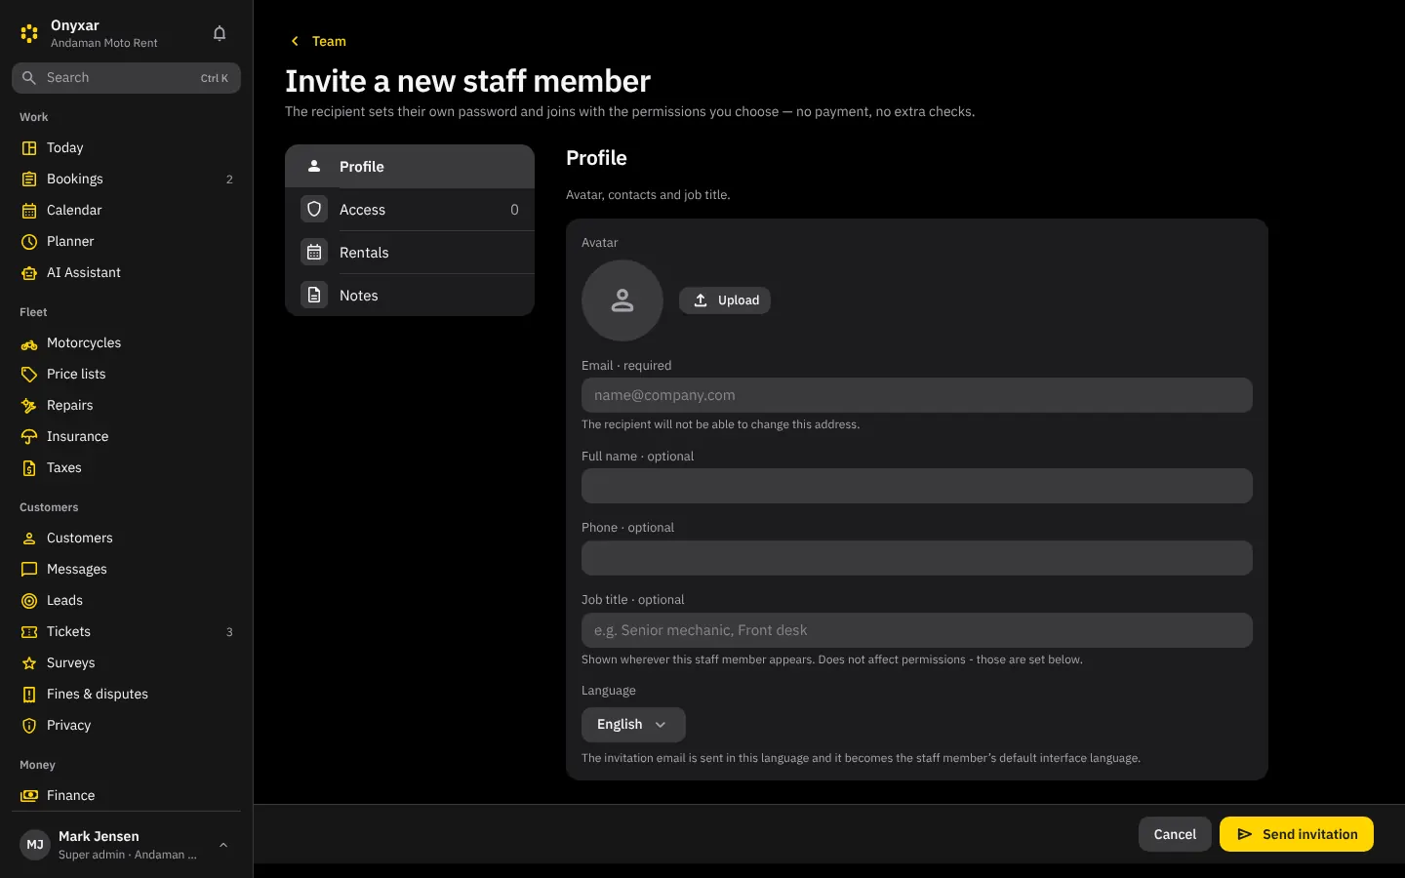
Task: Open AI Assistant robot icon
Action: [29, 273]
